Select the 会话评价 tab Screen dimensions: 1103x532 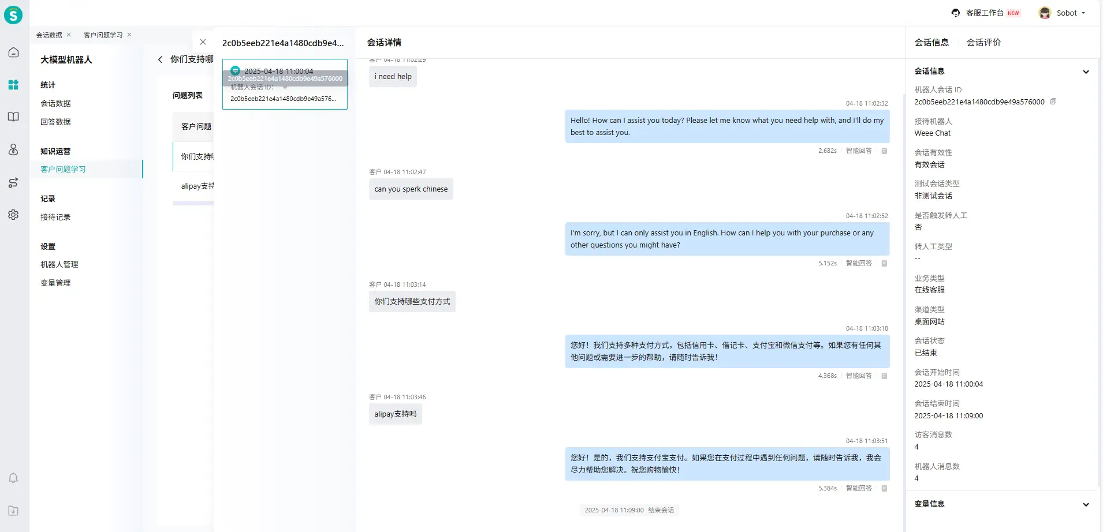point(983,42)
